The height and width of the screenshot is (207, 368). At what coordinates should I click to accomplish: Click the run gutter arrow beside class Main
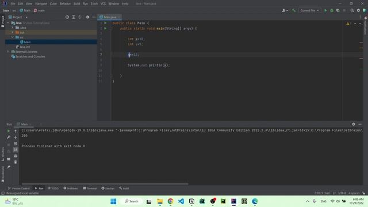(x=105, y=23)
